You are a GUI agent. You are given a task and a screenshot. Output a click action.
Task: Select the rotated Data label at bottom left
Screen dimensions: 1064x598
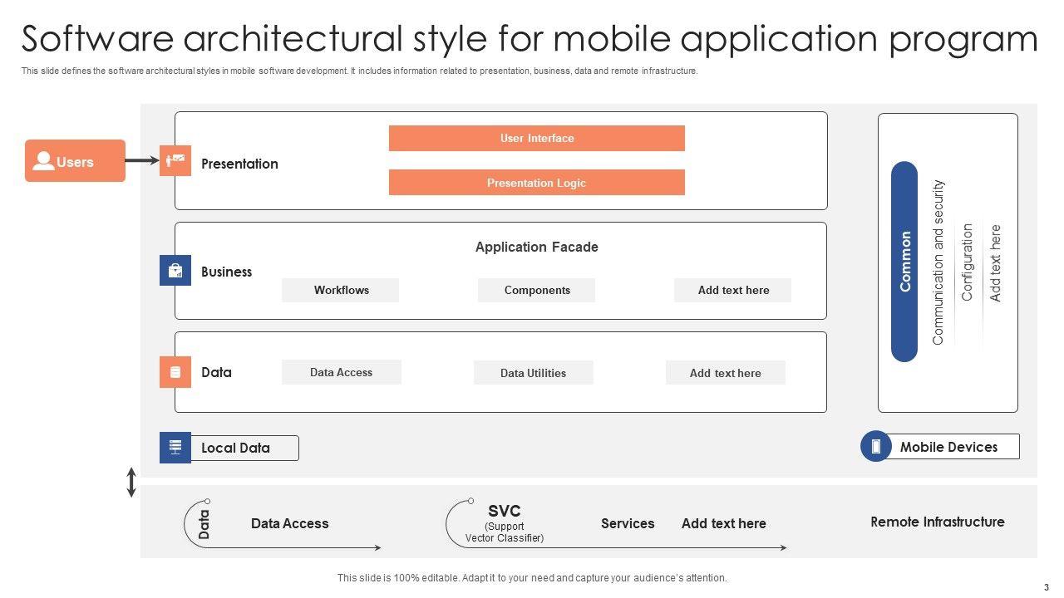tap(204, 525)
